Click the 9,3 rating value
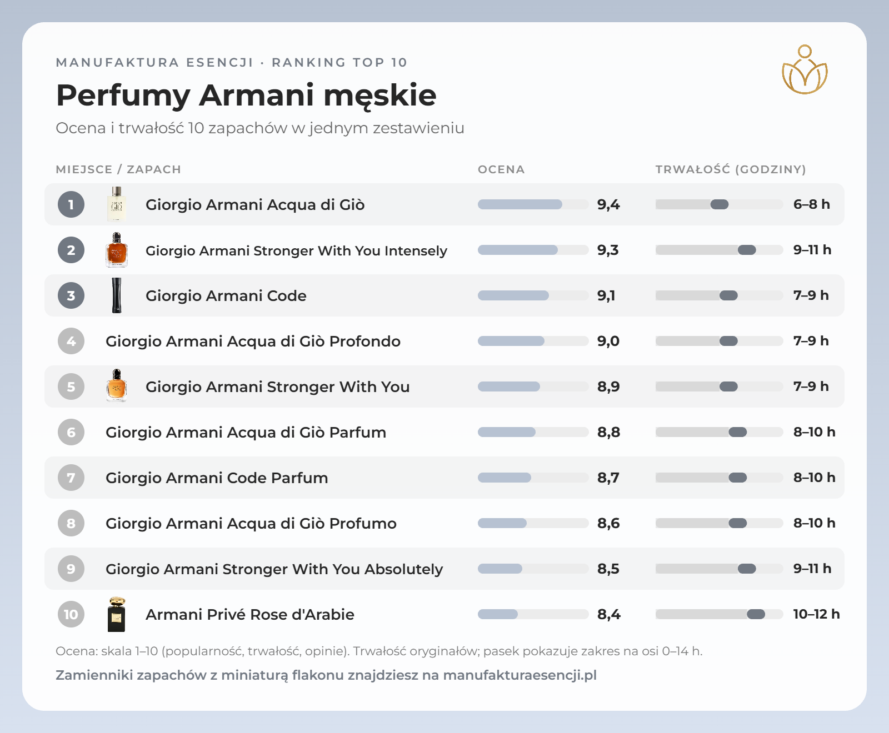889x733 pixels. (x=608, y=250)
